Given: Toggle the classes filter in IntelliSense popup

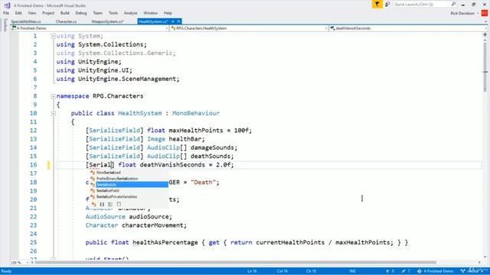Looking at the screenshot, I should [x=94, y=205].
